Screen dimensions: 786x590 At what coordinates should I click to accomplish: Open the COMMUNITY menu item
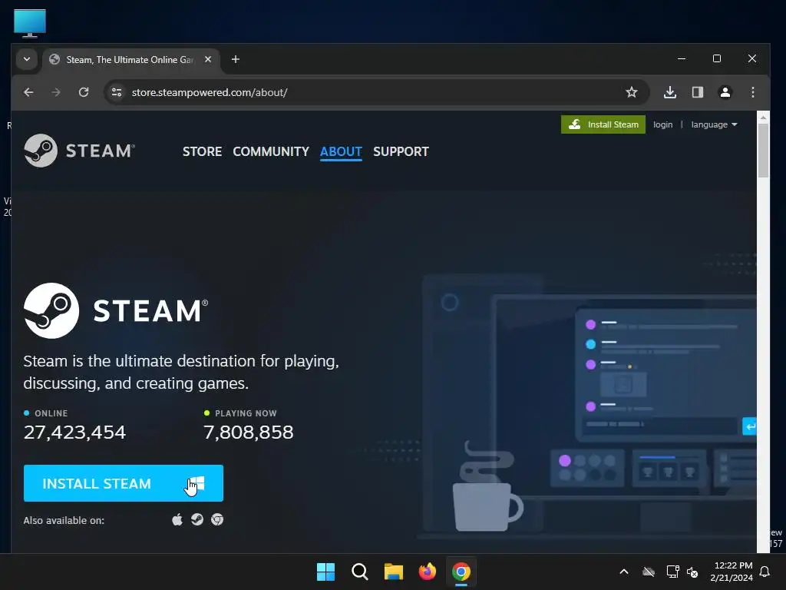pos(271,151)
